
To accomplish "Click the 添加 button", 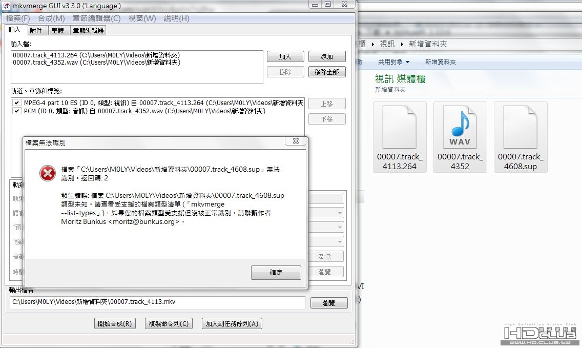I will coord(327,56).
